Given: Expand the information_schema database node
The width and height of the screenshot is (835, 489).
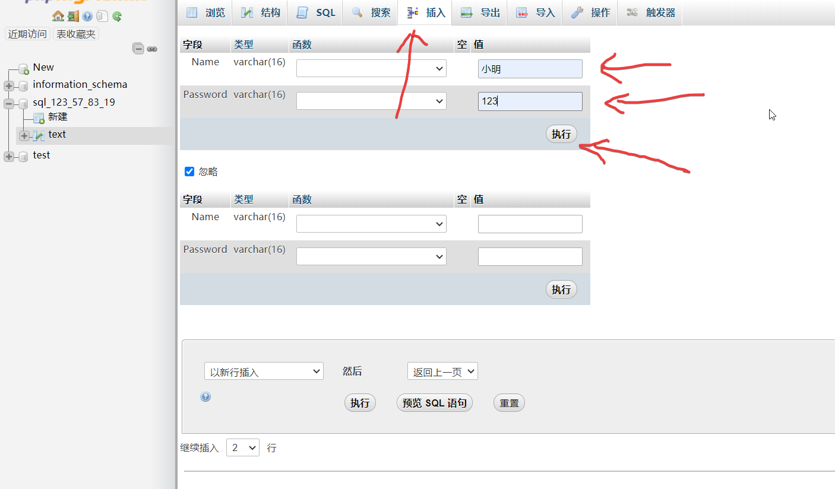Looking at the screenshot, I should click(9, 85).
